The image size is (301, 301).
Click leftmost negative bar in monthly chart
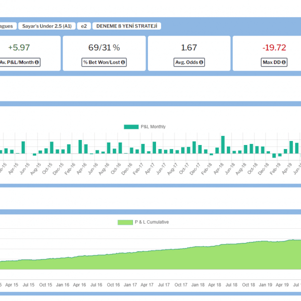(x=34, y=155)
